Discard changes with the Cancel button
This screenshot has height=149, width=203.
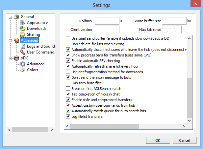coord(185,140)
